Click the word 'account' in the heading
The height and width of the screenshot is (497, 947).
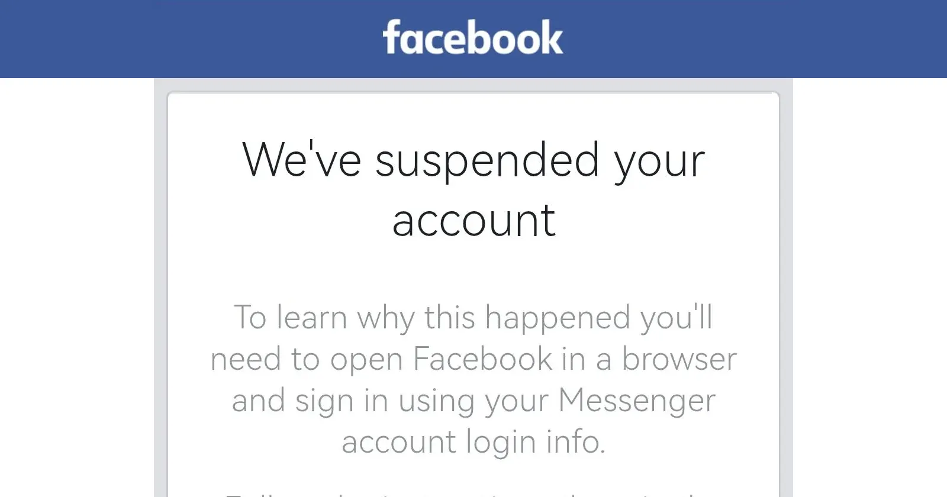point(474,221)
